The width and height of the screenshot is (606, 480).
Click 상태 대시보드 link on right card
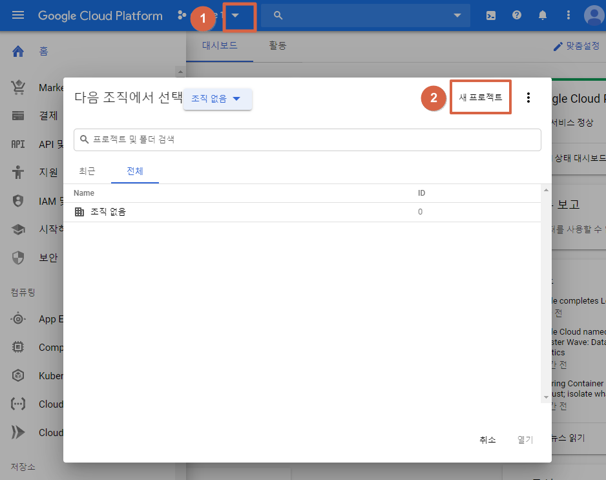[x=580, y=158]
